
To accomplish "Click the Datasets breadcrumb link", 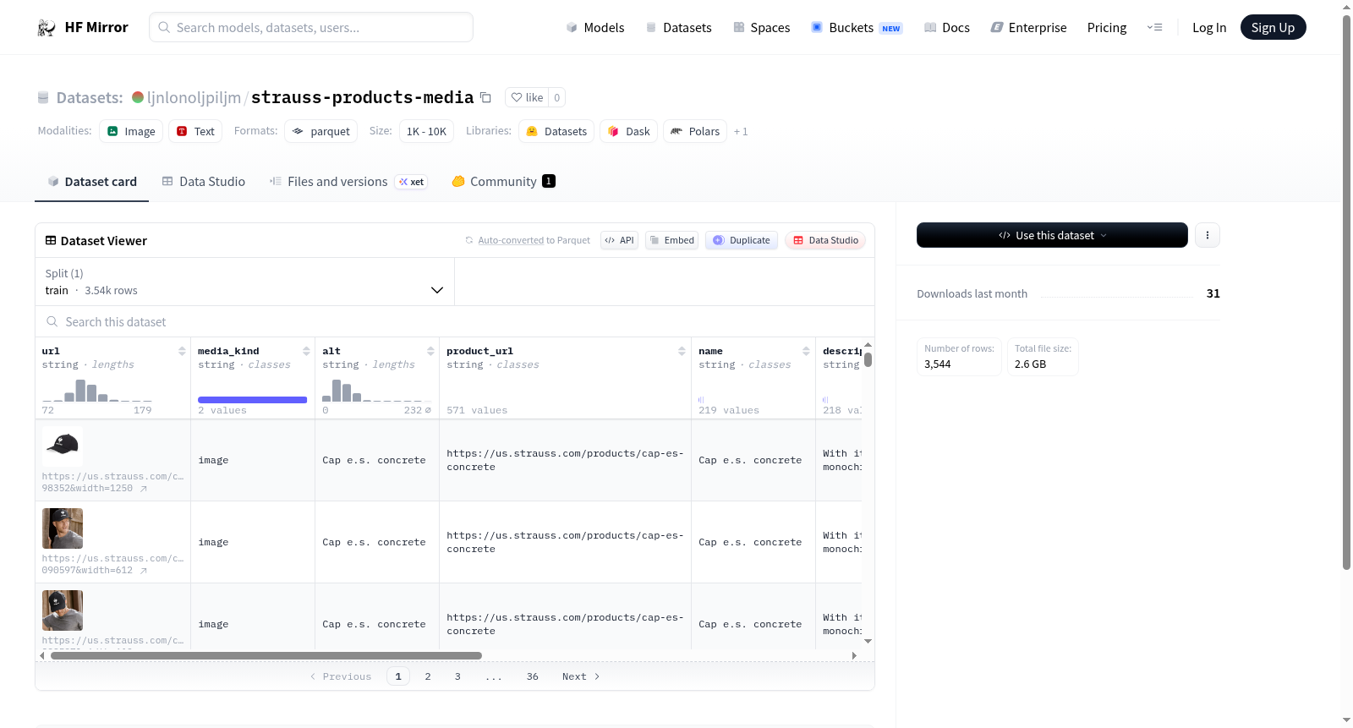I will [x=90, y=97].
